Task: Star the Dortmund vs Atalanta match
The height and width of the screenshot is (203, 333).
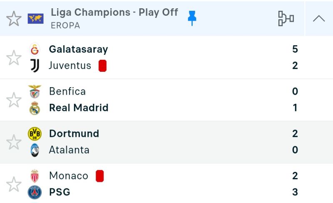Action: coord(14,142)
